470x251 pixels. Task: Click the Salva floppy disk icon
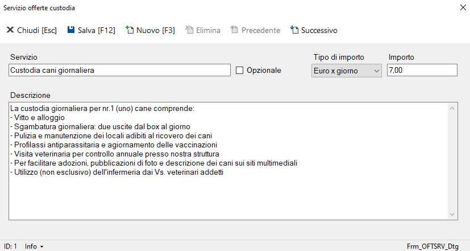pos(71,30)
